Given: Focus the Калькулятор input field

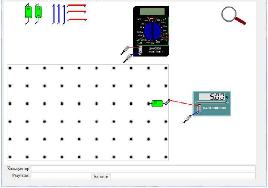Looking at the screenshot, I should 143,169.
